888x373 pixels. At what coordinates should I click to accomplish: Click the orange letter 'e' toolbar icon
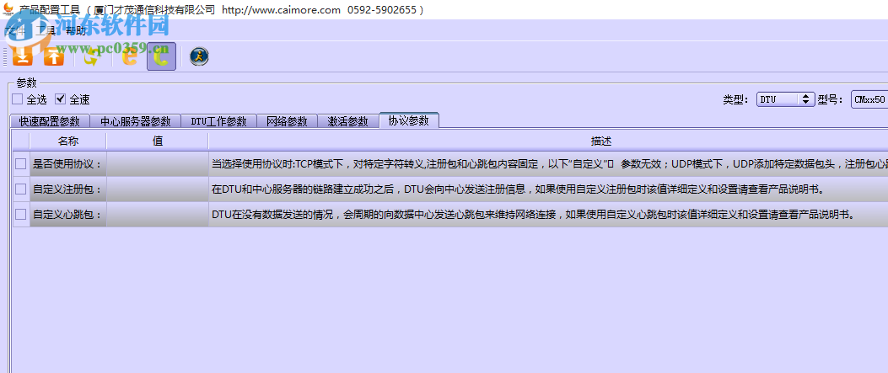(130, 56)
